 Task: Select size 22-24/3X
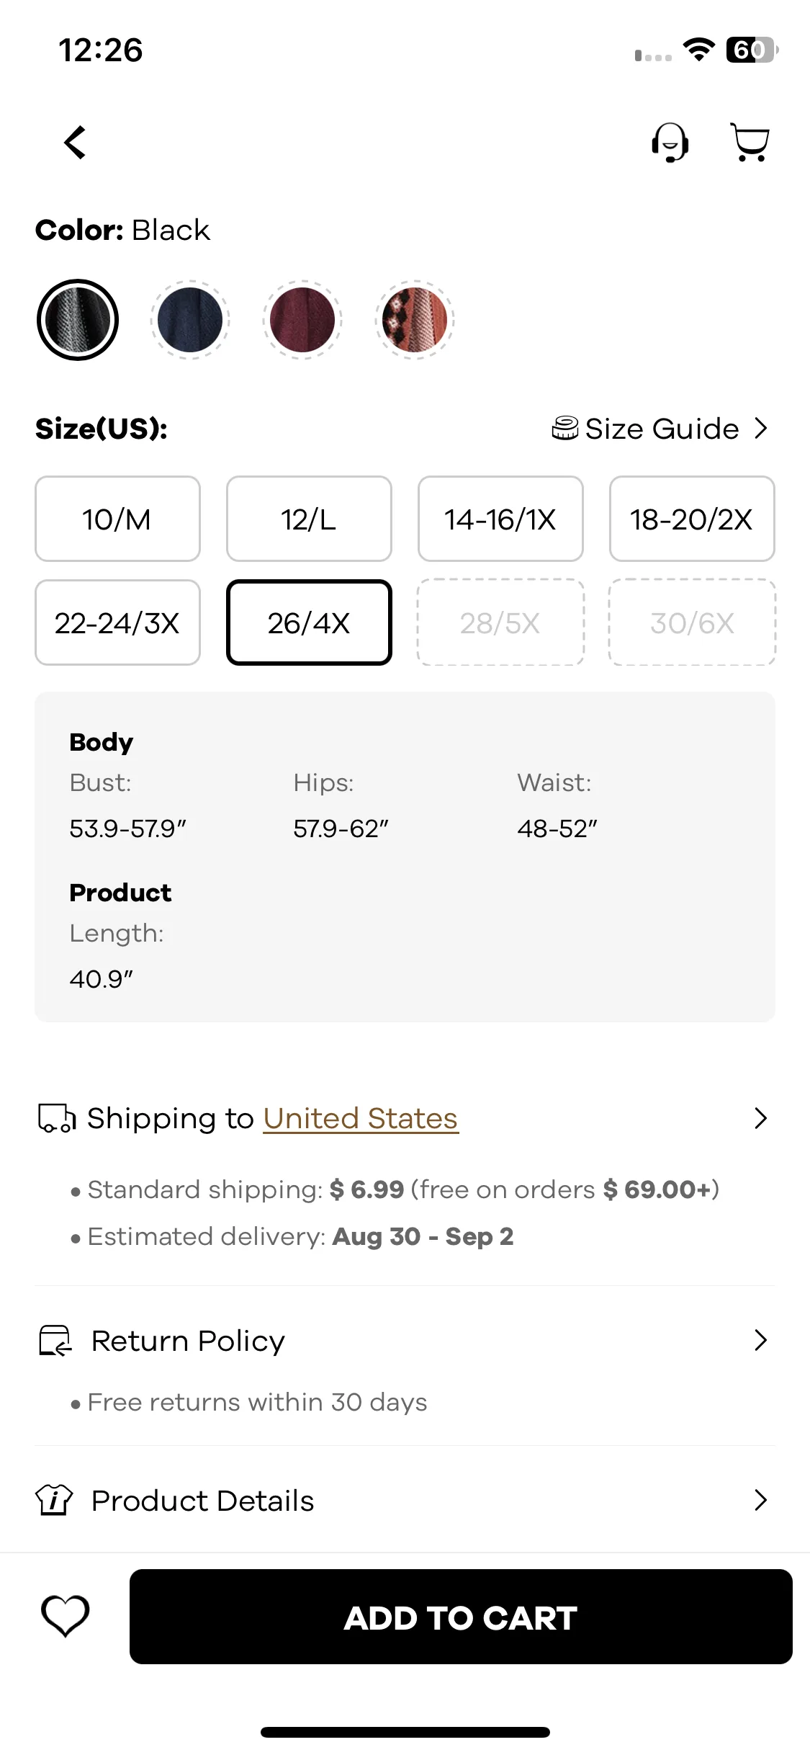click(x=117, y=622)
